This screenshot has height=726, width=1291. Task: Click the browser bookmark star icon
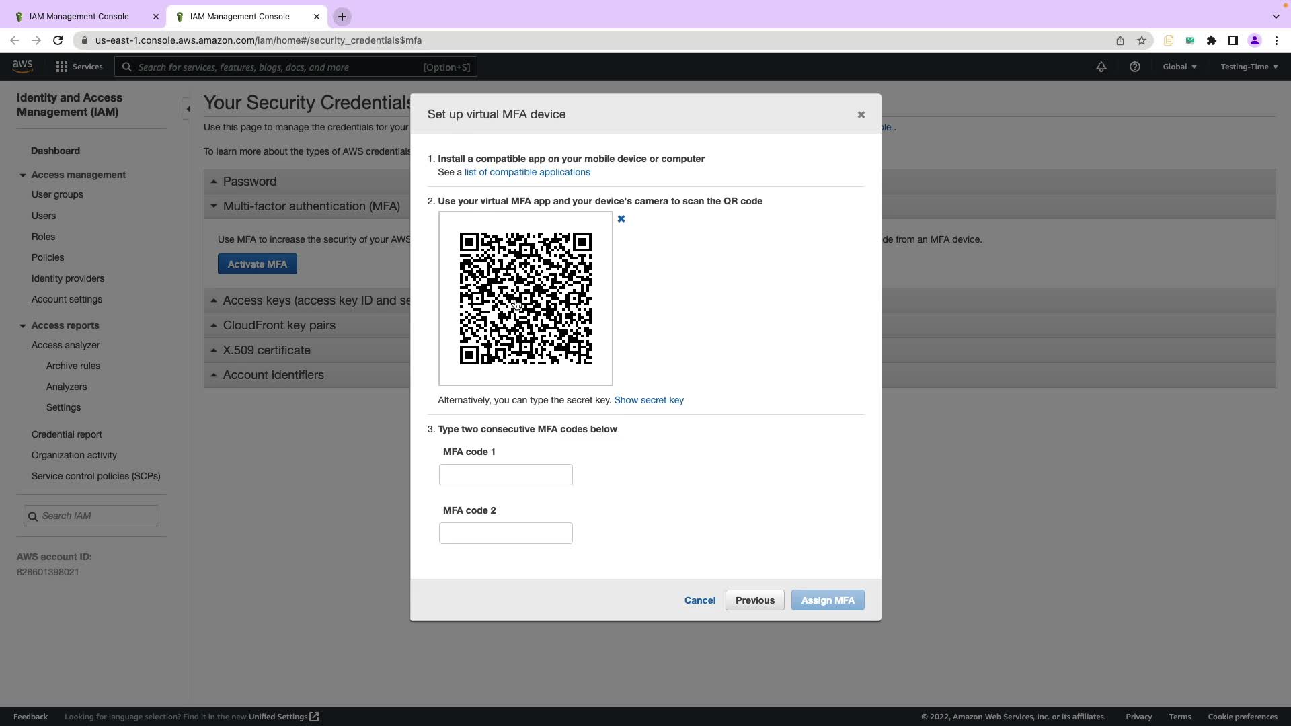tap(1142, 40)
